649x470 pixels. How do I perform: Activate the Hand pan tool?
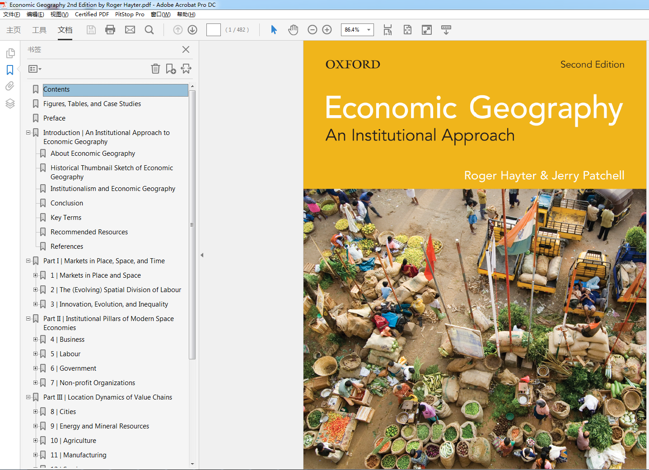tap(294, 30)
